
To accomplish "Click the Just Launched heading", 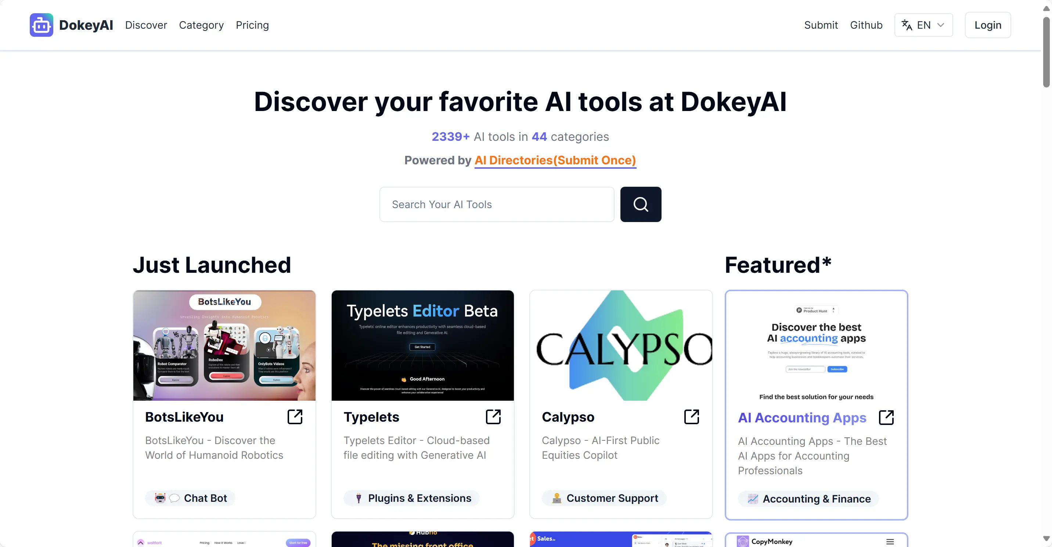I will (212, 265).
